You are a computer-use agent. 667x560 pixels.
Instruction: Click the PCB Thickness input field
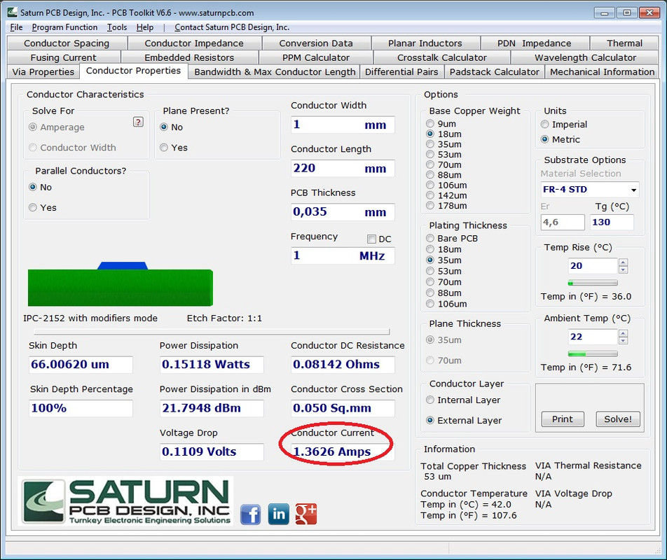343,212
